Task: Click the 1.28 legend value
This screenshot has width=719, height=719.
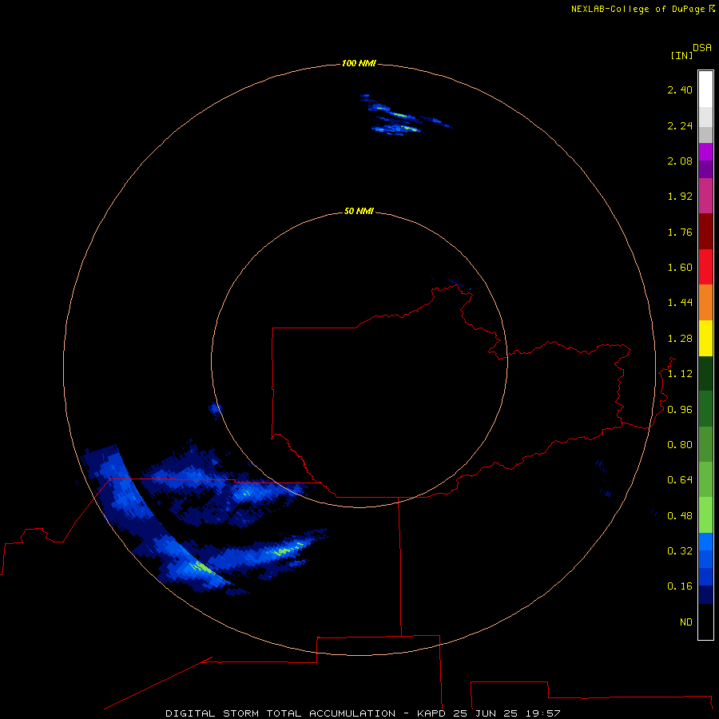Action: point(680,339)
